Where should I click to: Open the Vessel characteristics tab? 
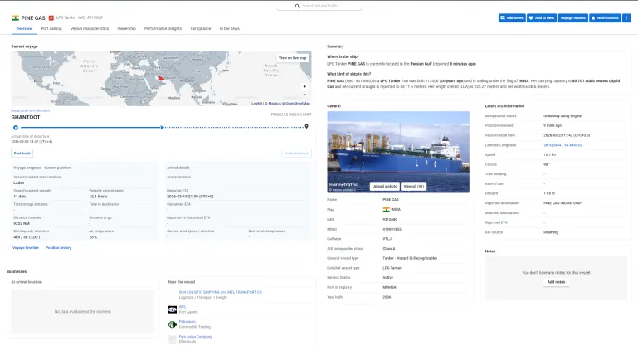pos(90,28)
